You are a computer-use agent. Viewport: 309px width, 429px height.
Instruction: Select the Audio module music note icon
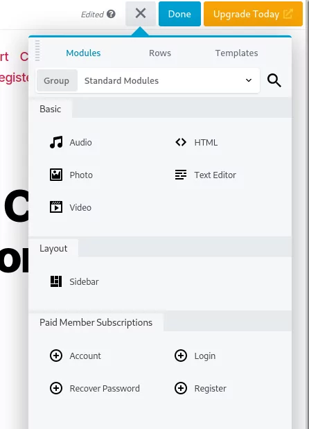(x=56, y=142)
